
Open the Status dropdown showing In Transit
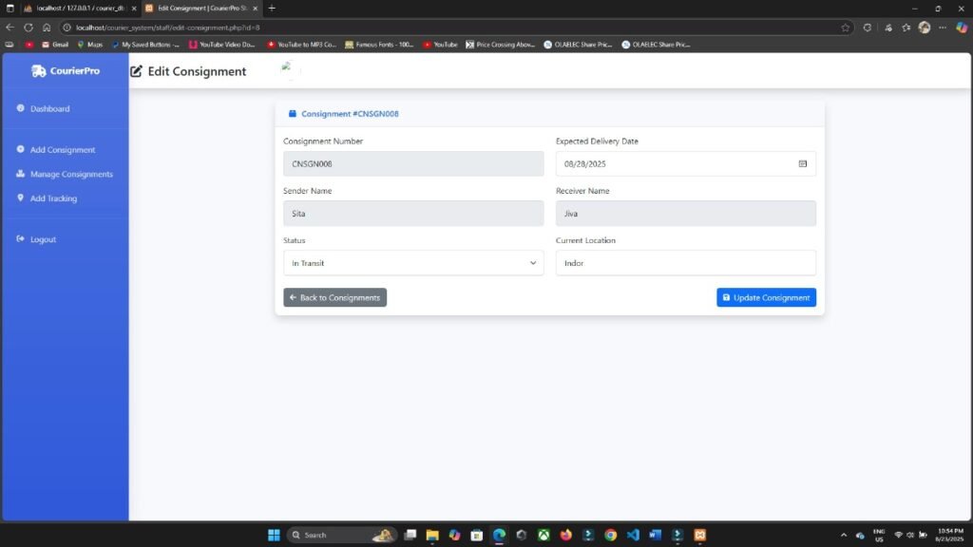[x=413, y=263]
